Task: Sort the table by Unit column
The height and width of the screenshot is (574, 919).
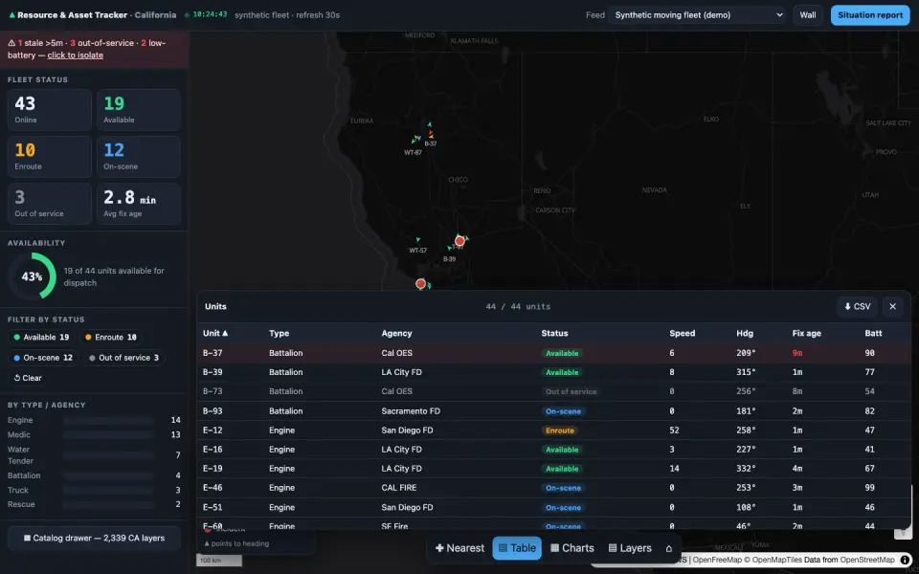Action: pyautogui.click(x=215, y=333)
